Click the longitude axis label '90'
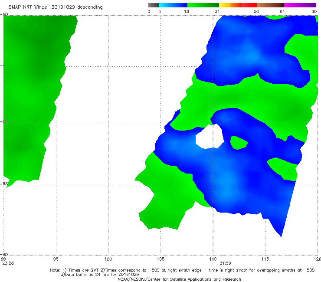This screenshot has width=321, height=282. [x=3, y=259]
